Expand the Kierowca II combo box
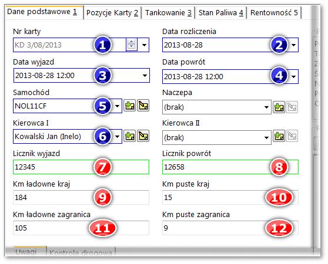This screenshot has width=328, height=264. pyautogui.click(x=266, y=138)
